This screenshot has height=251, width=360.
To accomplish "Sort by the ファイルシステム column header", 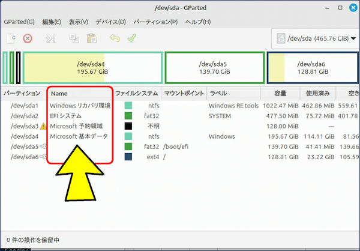I will pos(136,94).
